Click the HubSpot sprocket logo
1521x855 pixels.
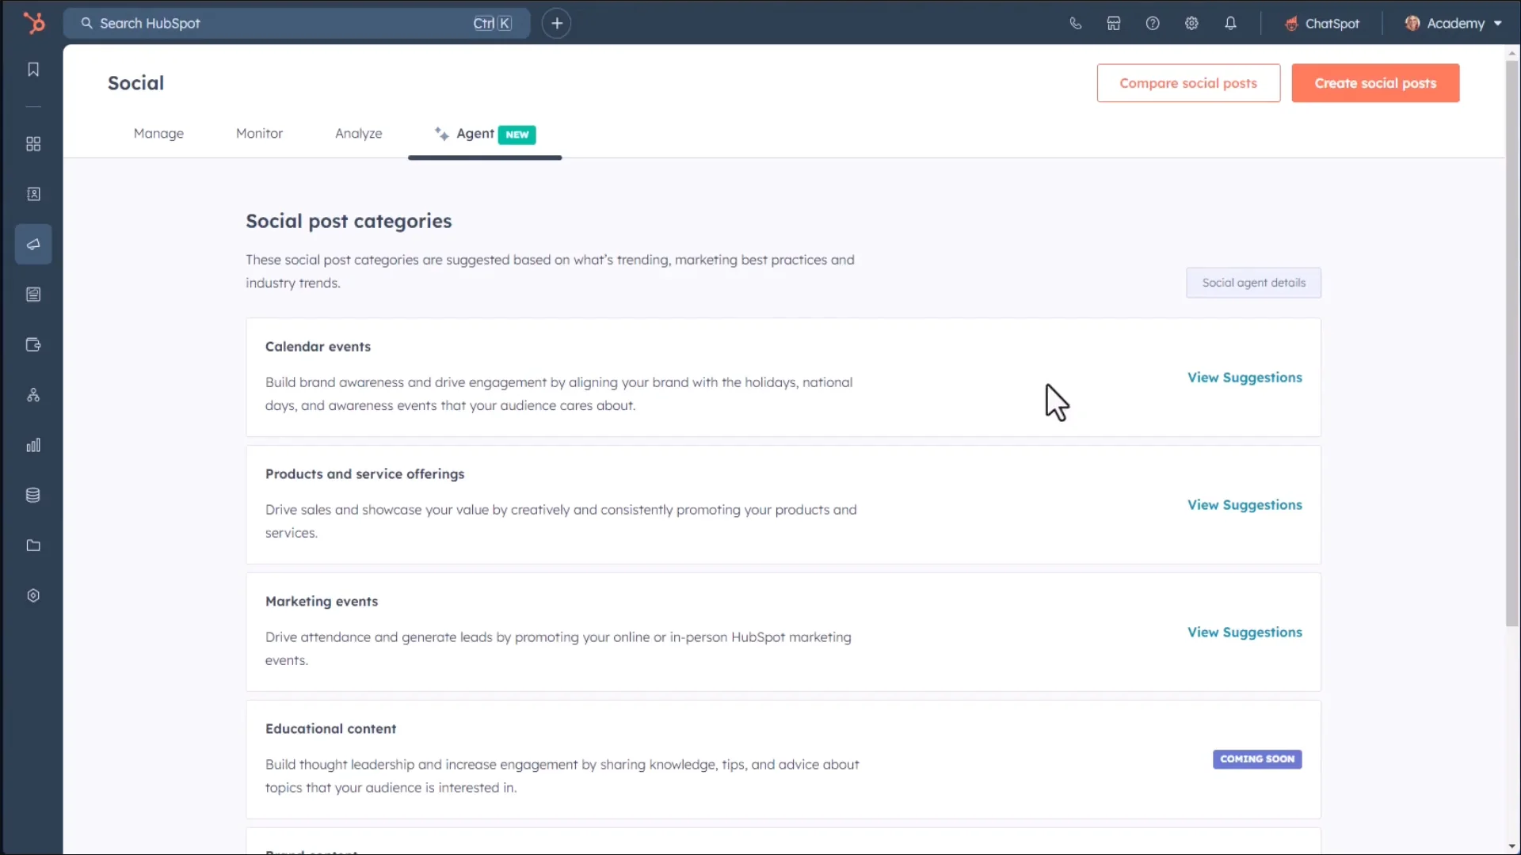pyautogui.click(x=33, y=23)
